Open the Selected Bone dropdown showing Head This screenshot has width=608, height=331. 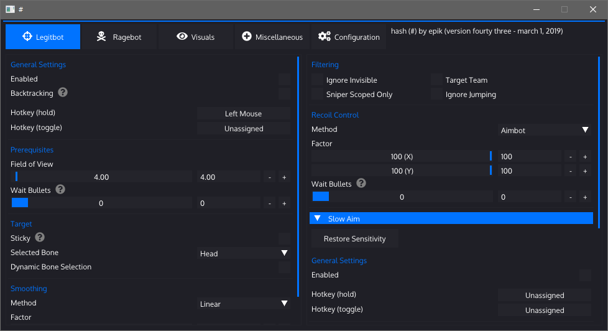pos(243,253)
